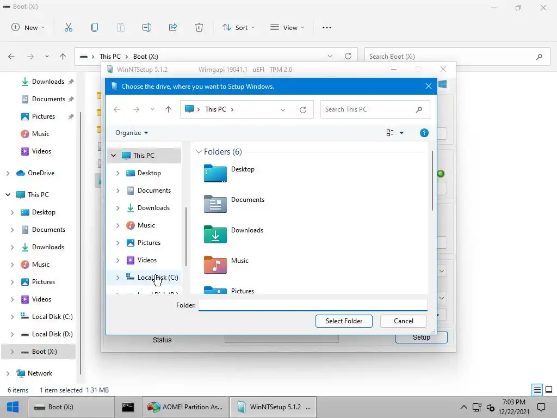Open the New dropdown menu

point(28,27)
